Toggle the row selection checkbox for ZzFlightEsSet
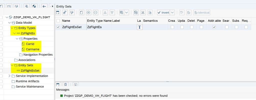This screenshot has width=256, height=100. (58, 27)
